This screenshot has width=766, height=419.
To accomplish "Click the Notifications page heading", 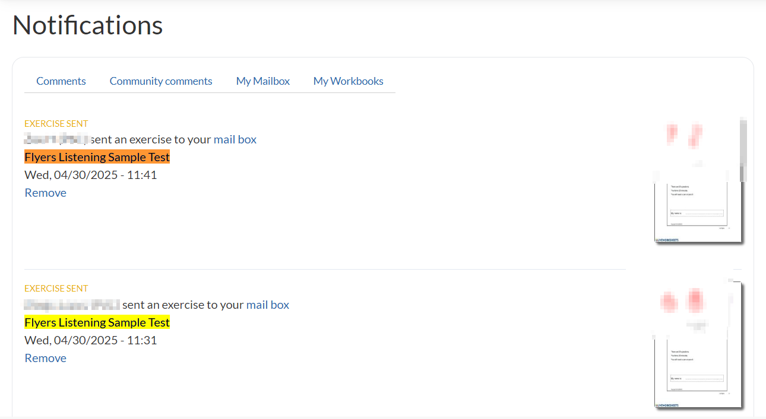I will click(x=88, y=25).
